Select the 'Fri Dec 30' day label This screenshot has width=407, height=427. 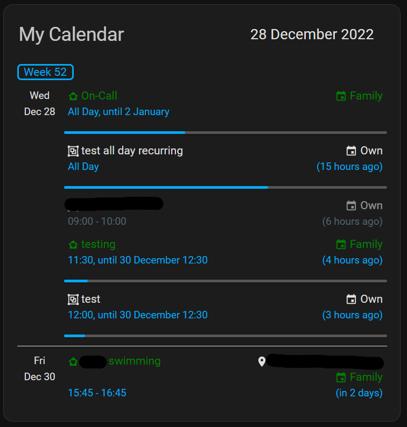40,369
